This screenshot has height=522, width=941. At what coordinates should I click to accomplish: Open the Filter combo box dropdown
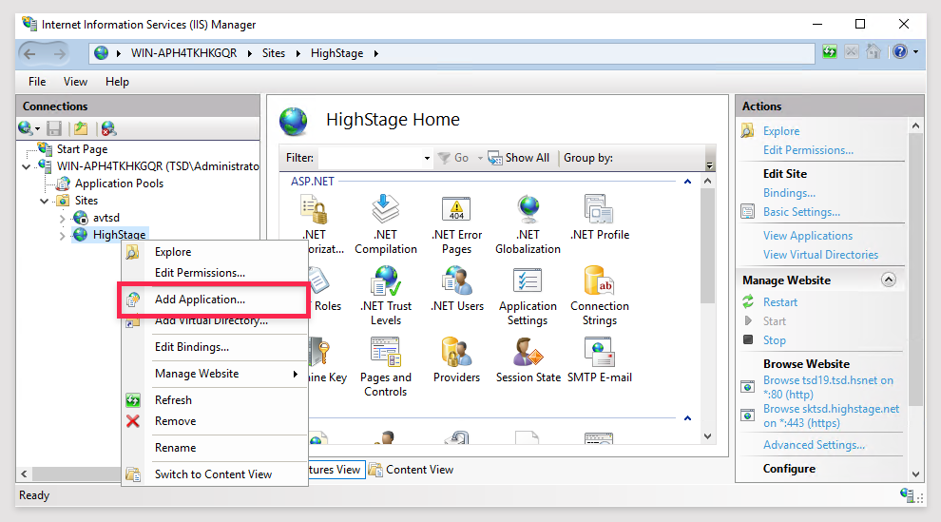tap(427, 159)
